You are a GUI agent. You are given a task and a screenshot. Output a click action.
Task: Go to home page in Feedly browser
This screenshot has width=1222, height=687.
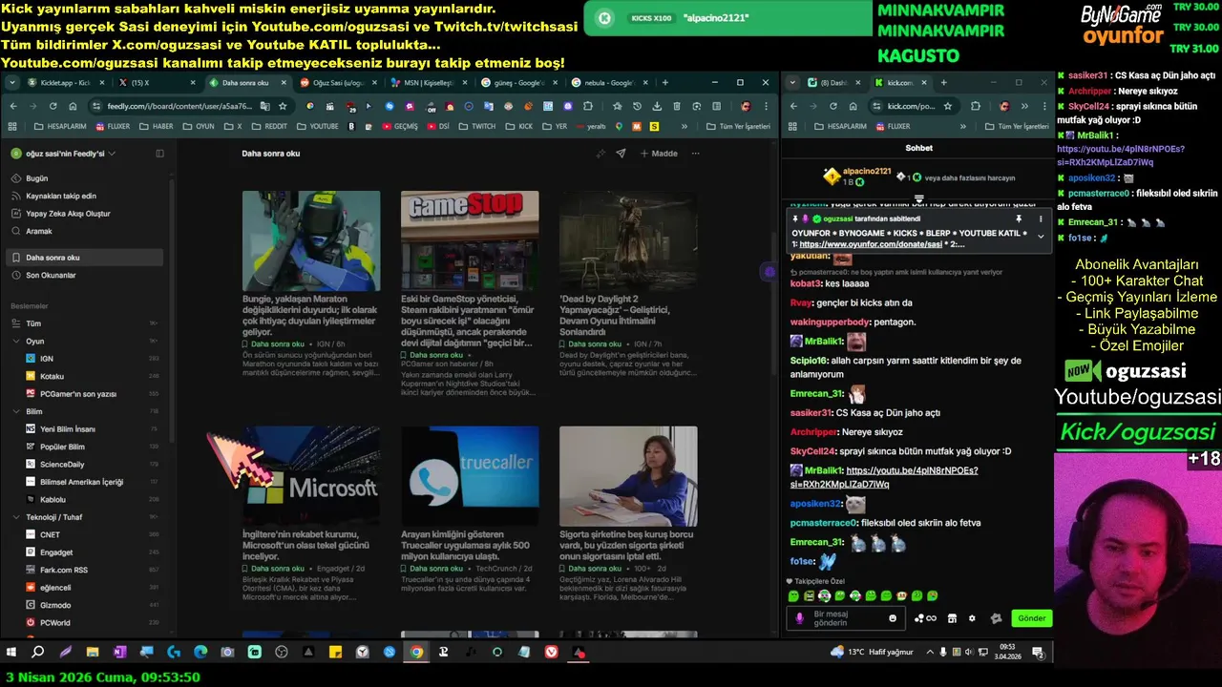[x=73, y=106]
